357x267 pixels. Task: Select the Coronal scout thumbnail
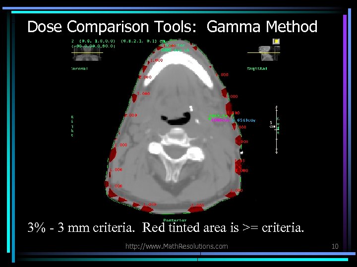[87, 54]
